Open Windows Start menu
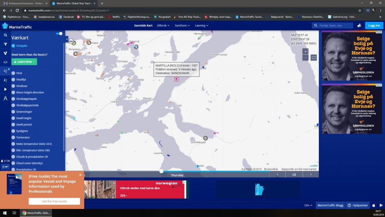Image resolution: width=385 pixels, height=217 pixels. point(5,213)
